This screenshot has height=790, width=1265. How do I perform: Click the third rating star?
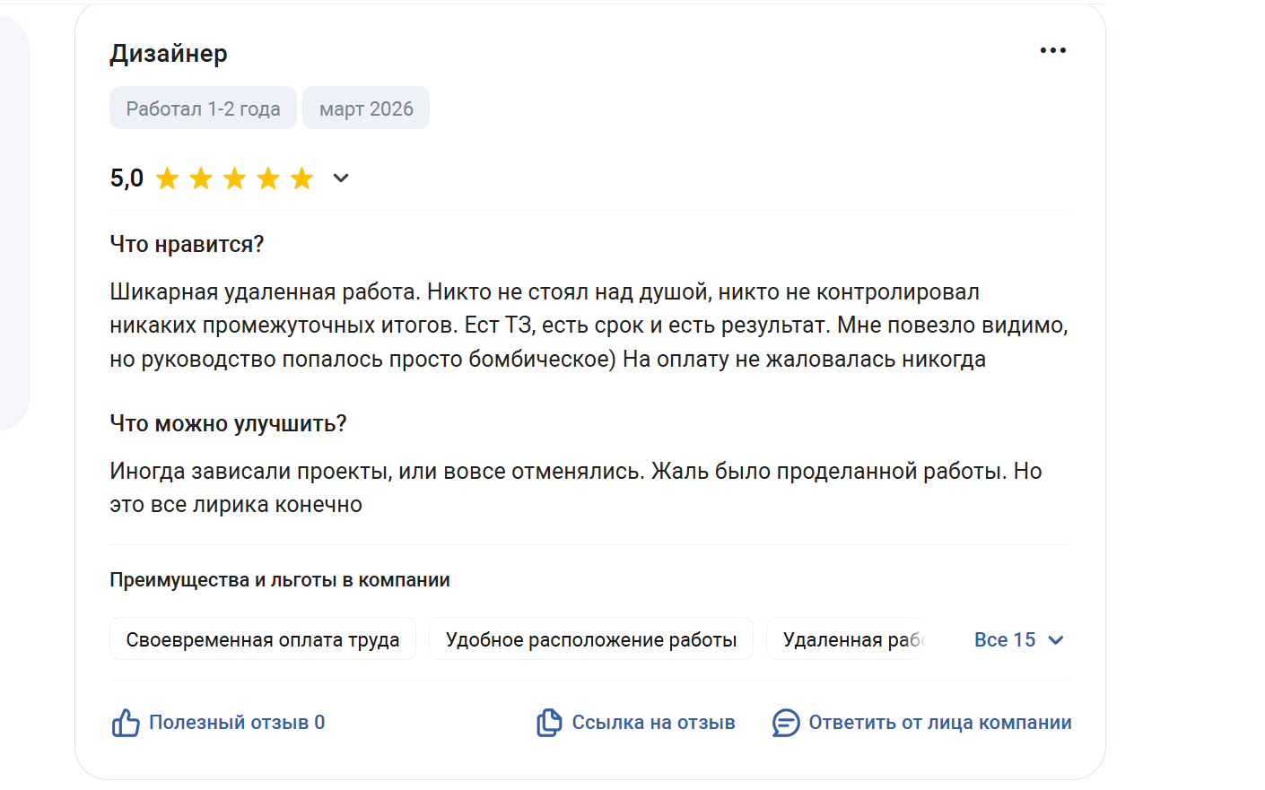coord(235,178)
